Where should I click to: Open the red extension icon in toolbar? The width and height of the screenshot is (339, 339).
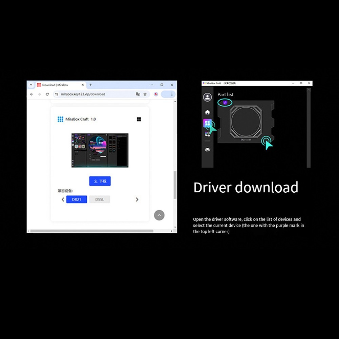[156, 94]
